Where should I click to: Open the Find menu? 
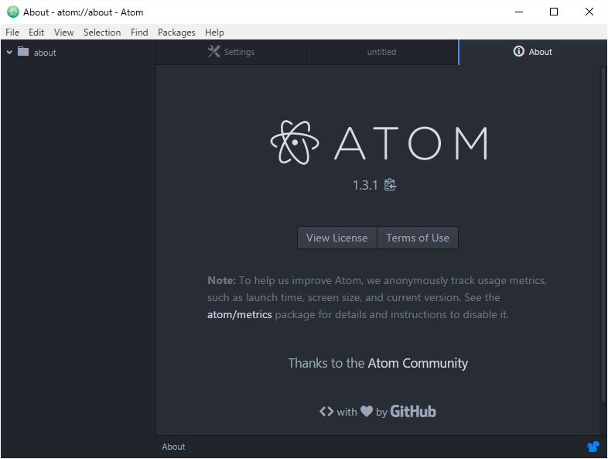coord(139,33)
